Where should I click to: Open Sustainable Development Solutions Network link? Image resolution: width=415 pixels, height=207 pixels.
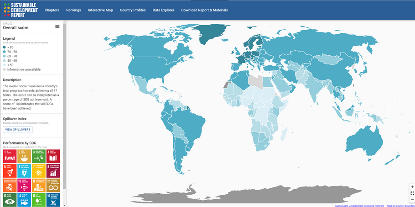(359, 206)
